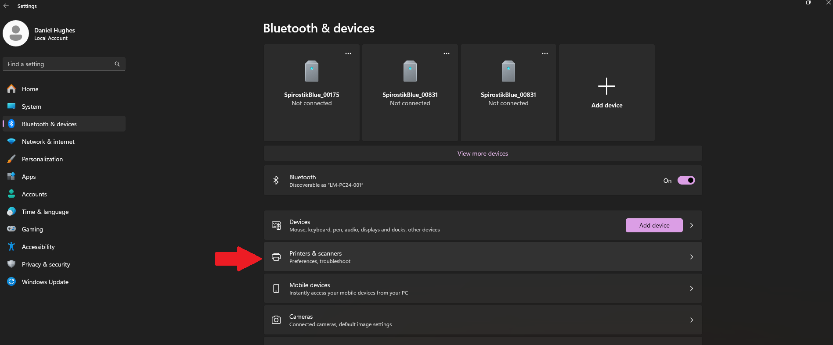Image resolution: width=833 pixels, height=345 pixels.
Task: Click the Time & language globe icon
Action: click(x=11, y=212)
